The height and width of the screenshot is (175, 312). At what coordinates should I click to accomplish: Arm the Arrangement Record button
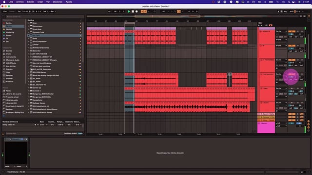136,12
